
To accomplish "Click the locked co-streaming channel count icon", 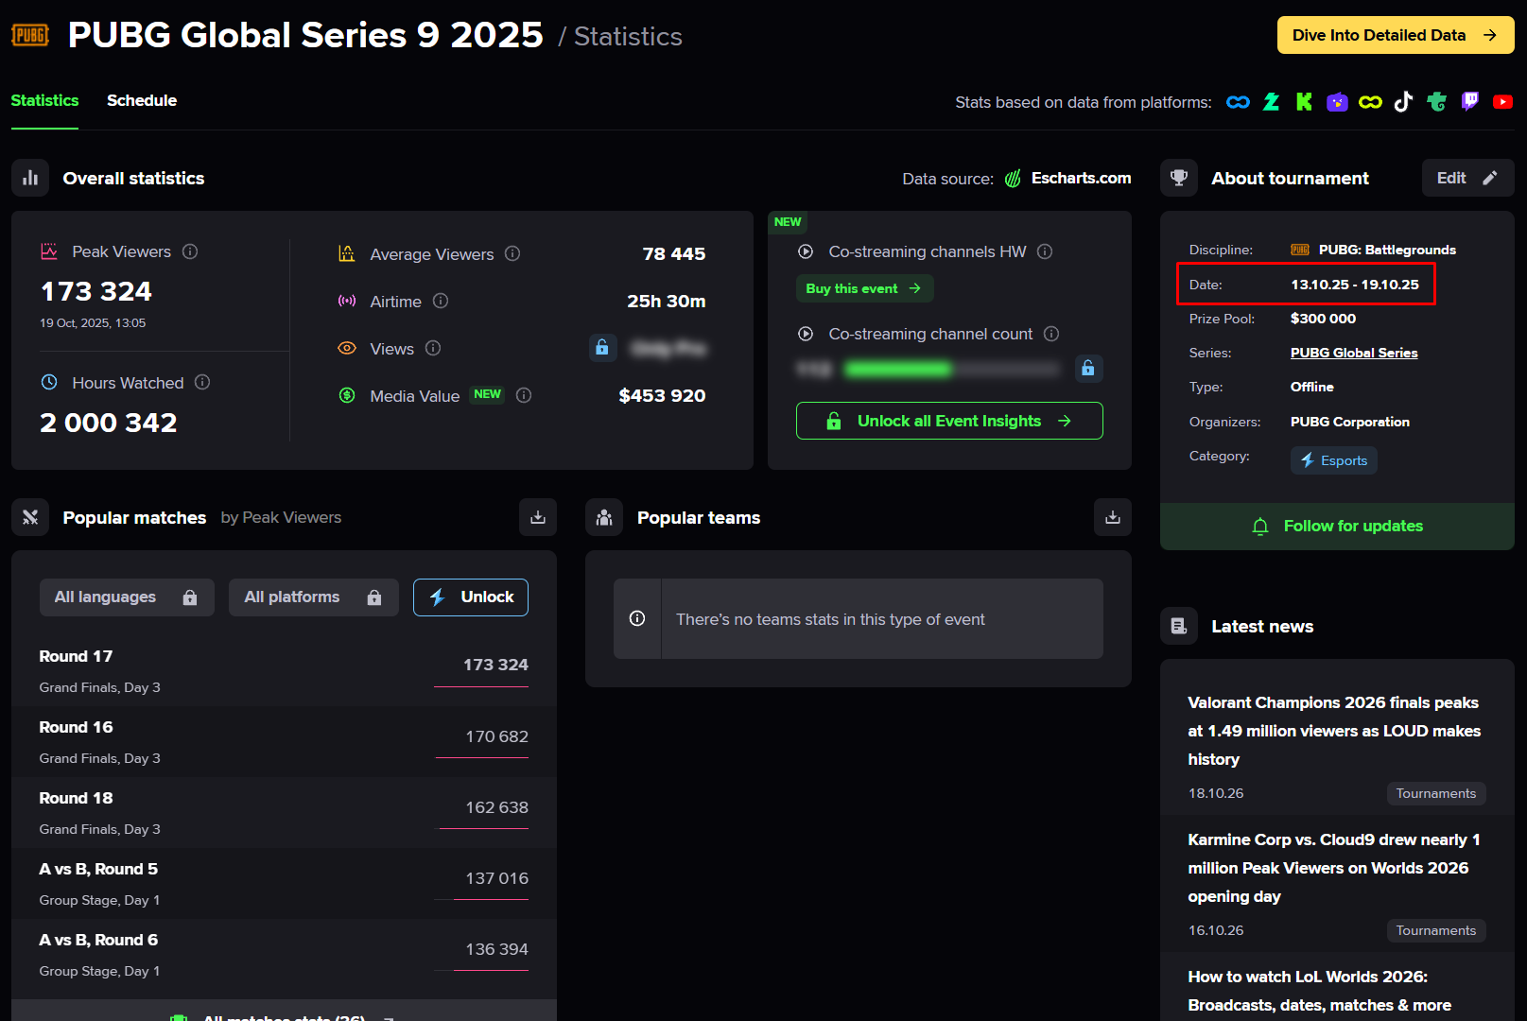I will coord(1088,369).
